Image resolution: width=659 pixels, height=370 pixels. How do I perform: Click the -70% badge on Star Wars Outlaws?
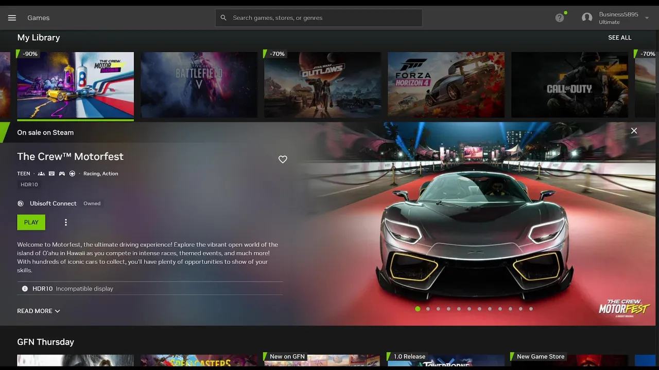point(276,54)
